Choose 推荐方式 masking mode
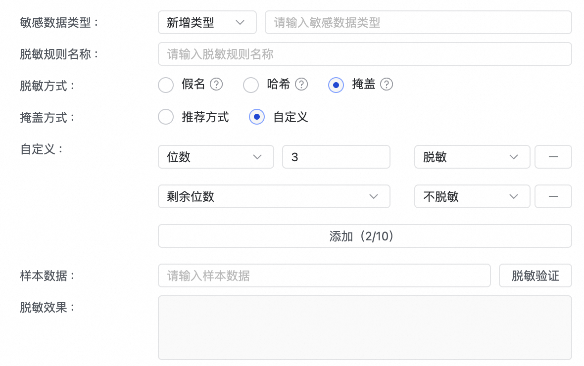The width and height of the screenshot is (584, 366). (x=166, y=117)
